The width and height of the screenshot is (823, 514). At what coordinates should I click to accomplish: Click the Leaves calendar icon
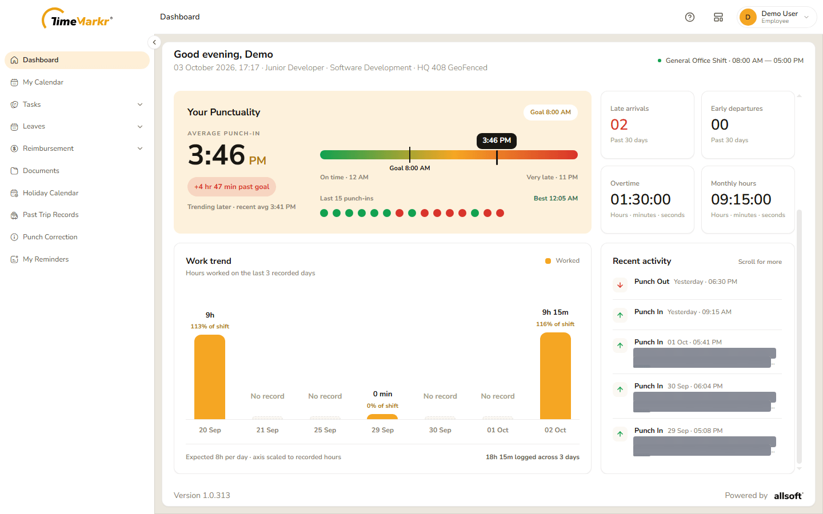click(14, 127)
